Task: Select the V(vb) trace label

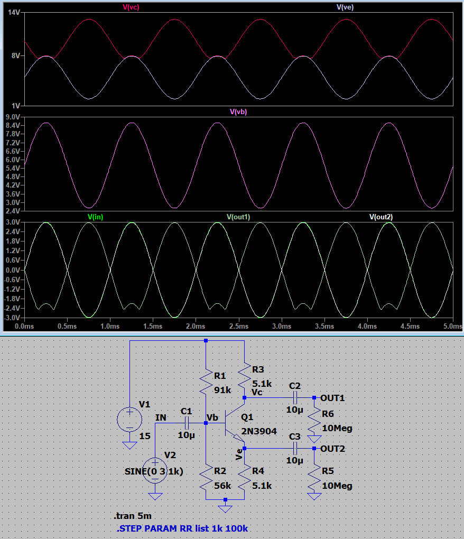Action: click(x=238, y=112)
